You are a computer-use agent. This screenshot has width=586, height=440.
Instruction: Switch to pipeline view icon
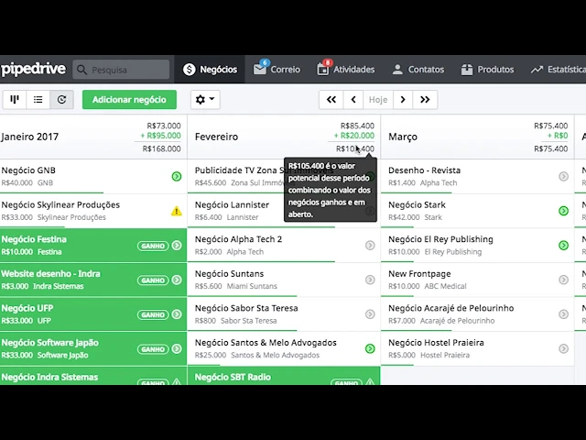15,100
